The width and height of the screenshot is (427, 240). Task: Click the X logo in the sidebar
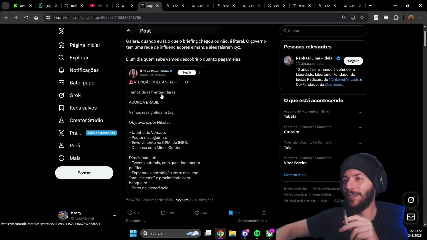(x=61, y=31)
